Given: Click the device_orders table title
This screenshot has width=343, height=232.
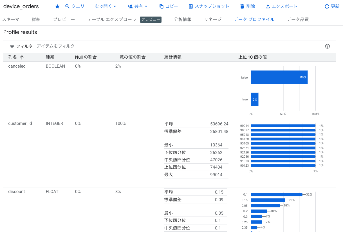Looking at the screenshot, I should 21,6.
